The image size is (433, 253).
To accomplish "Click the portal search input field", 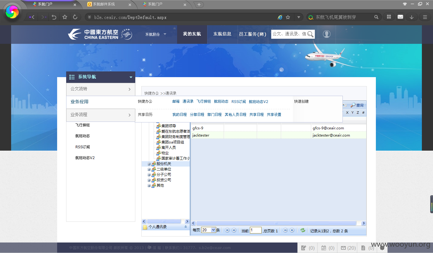I will pos(289,34).
